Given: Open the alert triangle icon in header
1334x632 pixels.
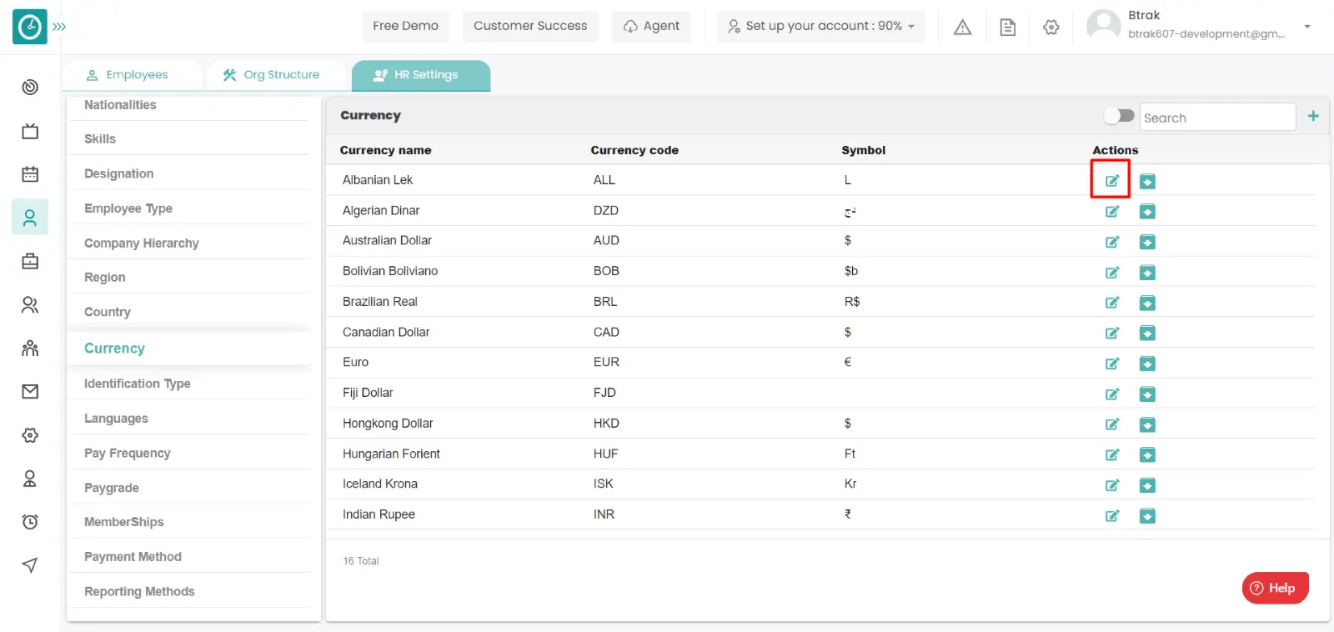Looking at the screenshot, I should (962, 27).
